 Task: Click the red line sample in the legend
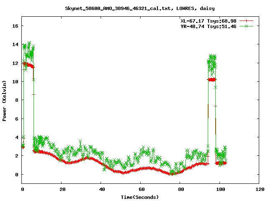246,21
